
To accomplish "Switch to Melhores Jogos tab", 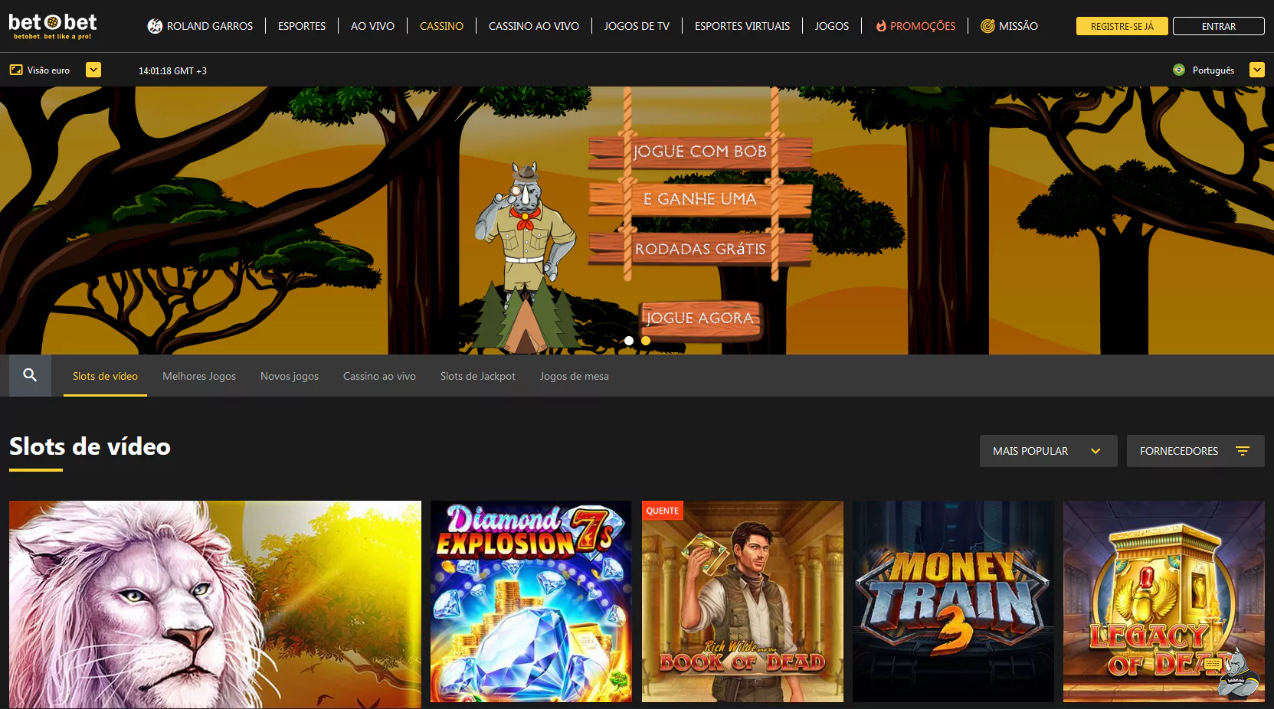I will [x=199, y=376].
